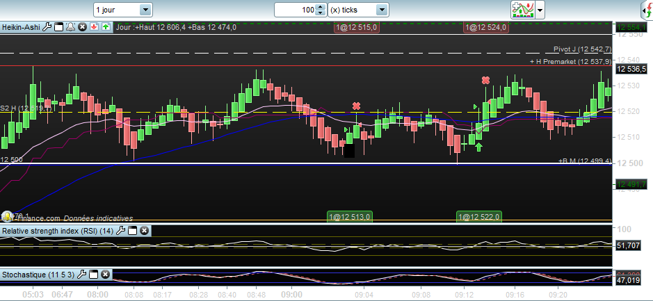Click '+ H Premarket (12 537,9)' label
This screenshot has width=653, height=301.
pyautogui.click(x=570, y=61)
